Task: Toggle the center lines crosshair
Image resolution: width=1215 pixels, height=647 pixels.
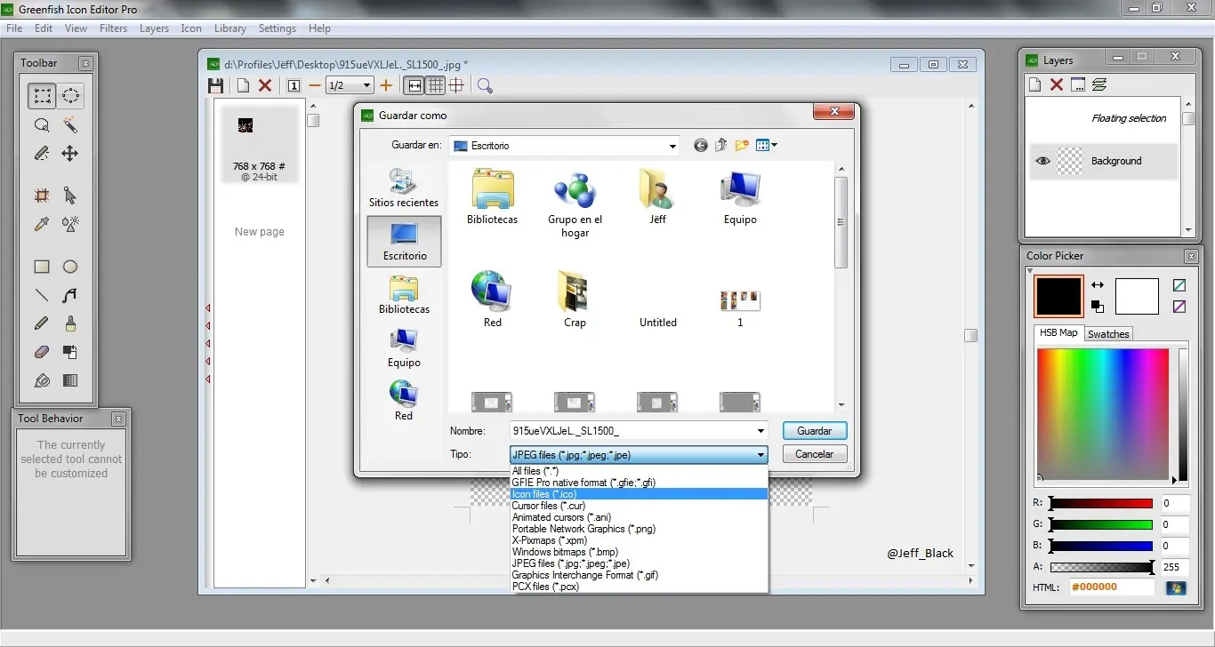Action: pos(456,85)
